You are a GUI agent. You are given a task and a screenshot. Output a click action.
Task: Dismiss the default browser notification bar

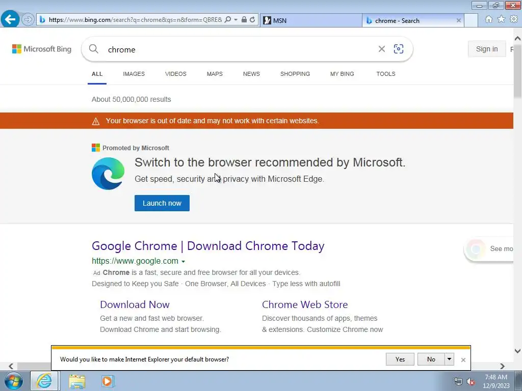463,360
